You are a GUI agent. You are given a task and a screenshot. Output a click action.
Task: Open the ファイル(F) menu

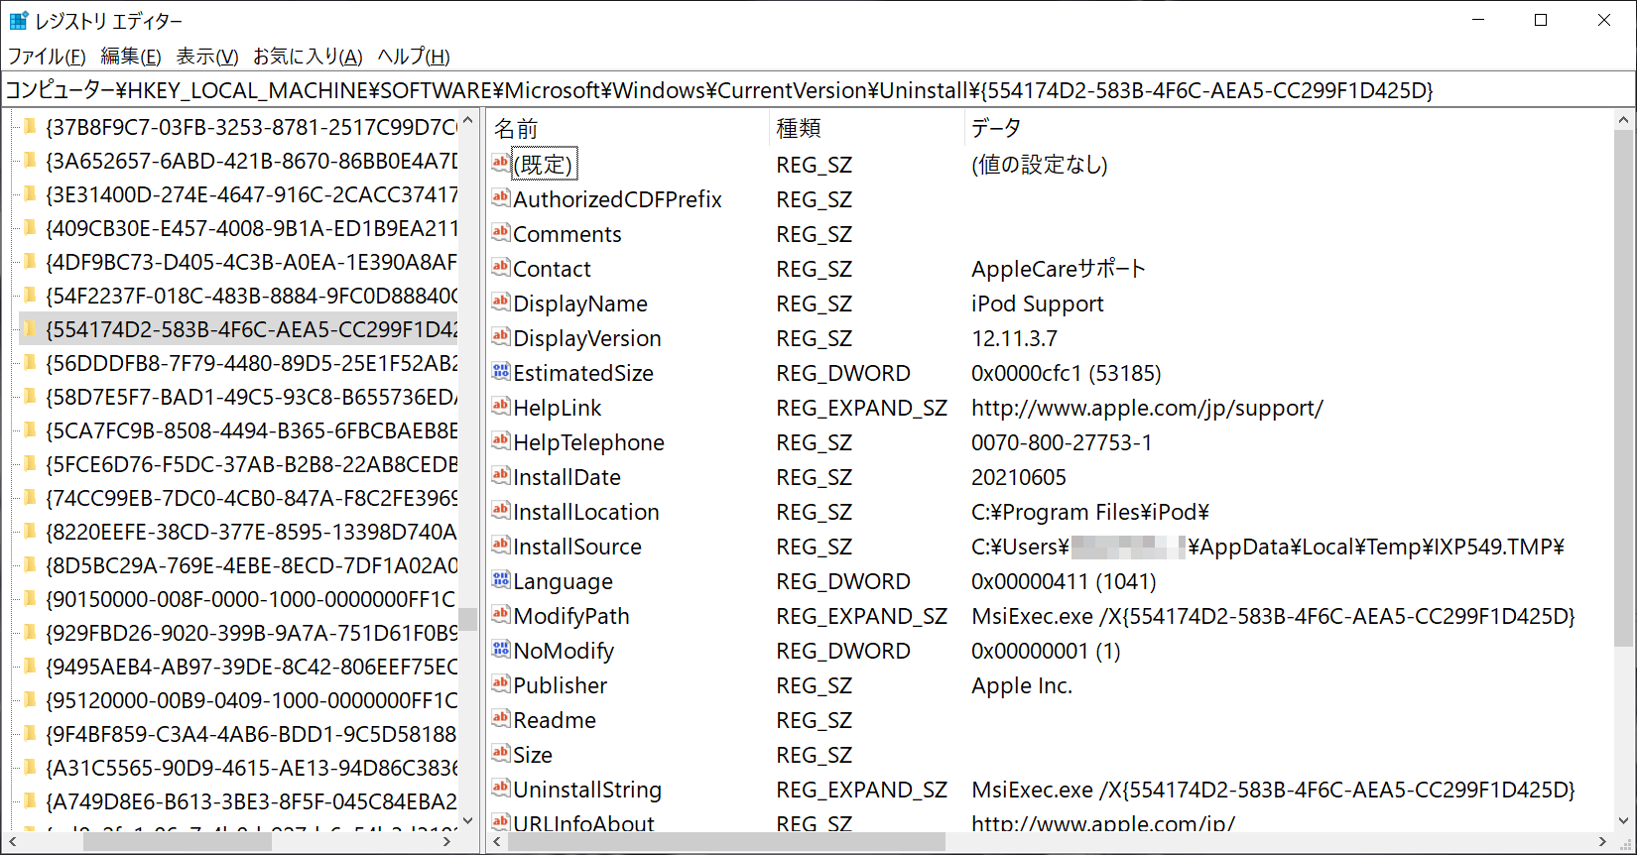(x=47, y=57)
